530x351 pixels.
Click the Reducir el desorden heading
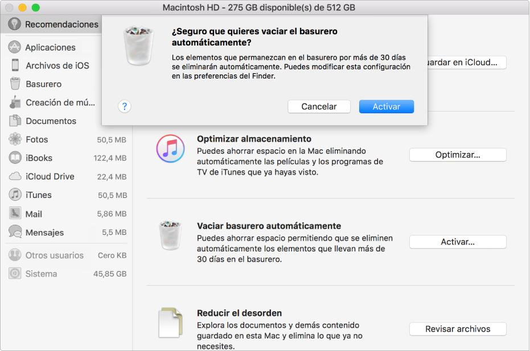pyautogui.click(x=239, y=313)
